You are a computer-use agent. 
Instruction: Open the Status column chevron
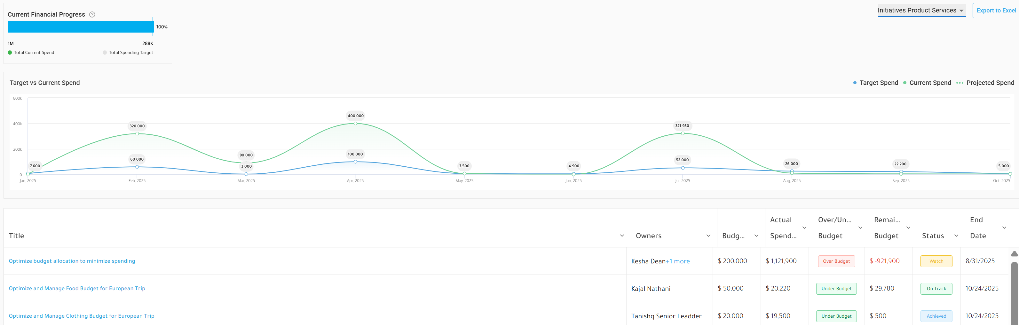pos(956,236)
